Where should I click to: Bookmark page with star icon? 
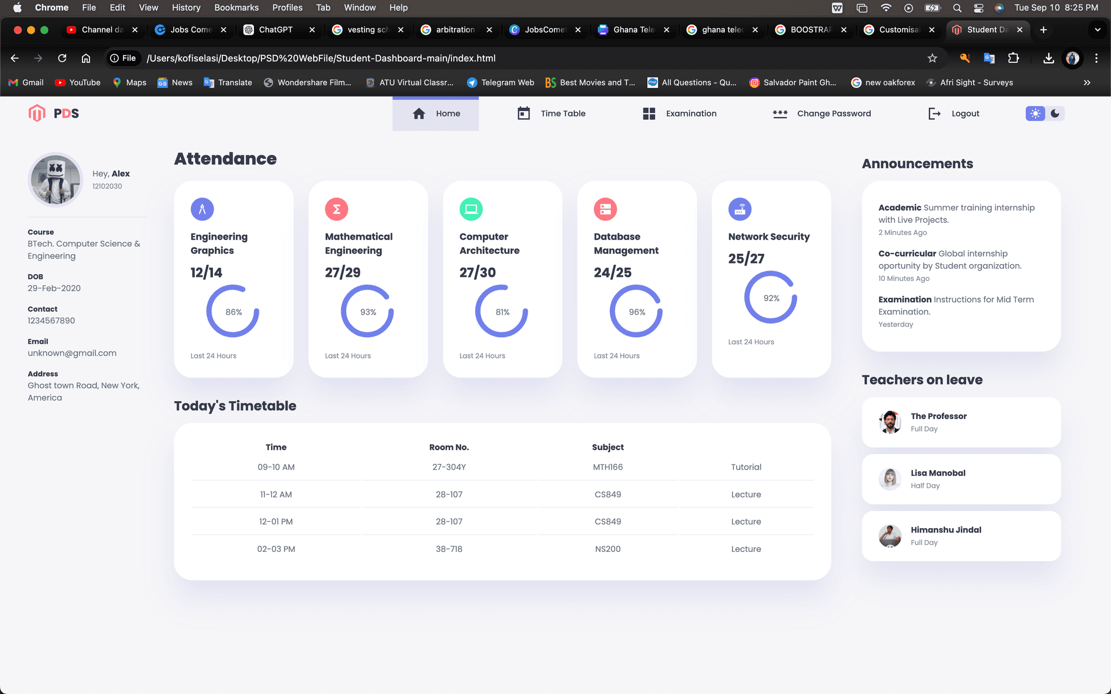click(932, 58)
